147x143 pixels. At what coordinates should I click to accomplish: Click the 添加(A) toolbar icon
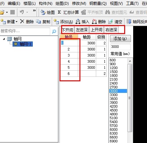tap(56, 22)
